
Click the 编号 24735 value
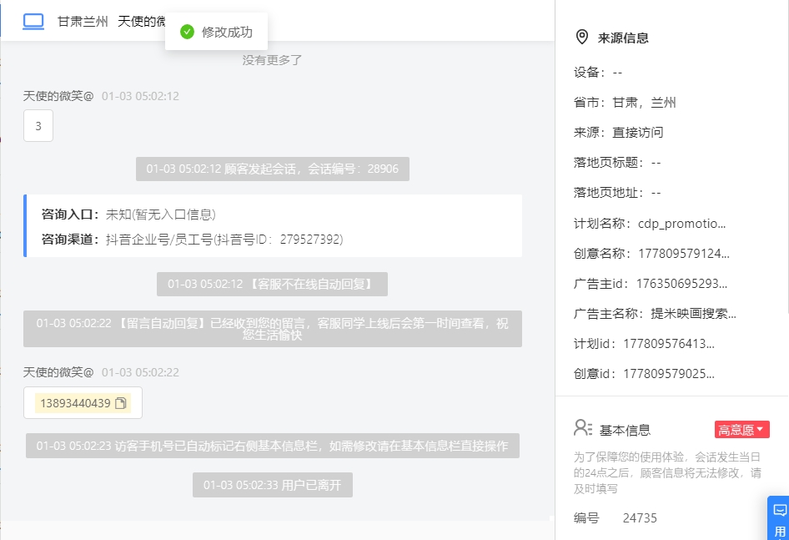640,517
